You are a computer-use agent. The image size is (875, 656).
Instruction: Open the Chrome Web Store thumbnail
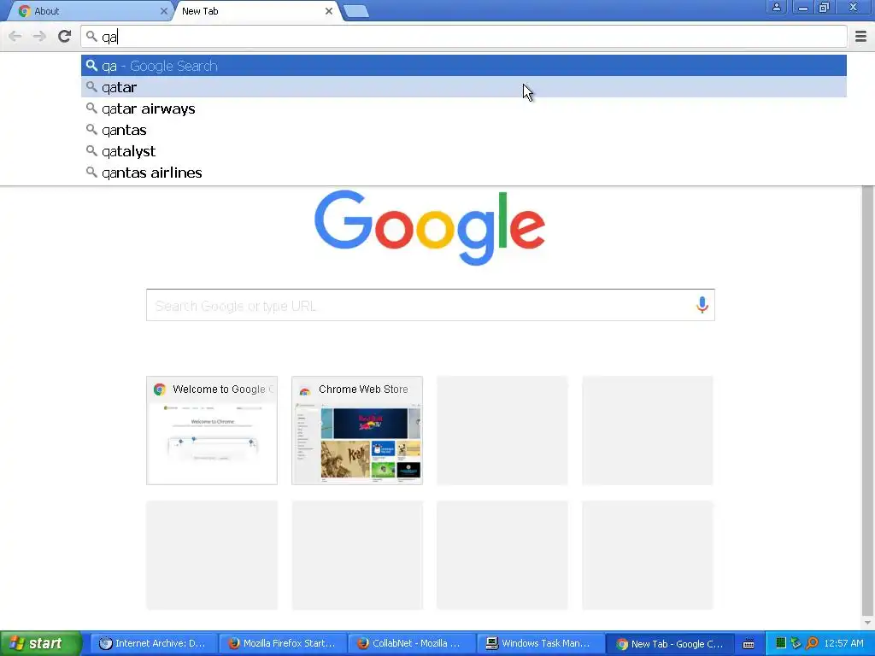pyautogui.click(x=357, y=430)
